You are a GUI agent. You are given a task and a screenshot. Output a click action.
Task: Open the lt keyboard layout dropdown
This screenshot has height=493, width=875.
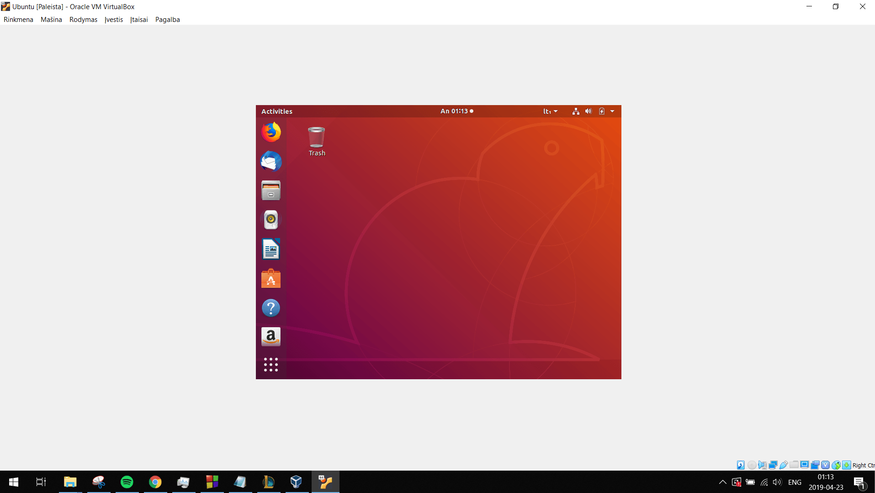(x=550, y=111)
